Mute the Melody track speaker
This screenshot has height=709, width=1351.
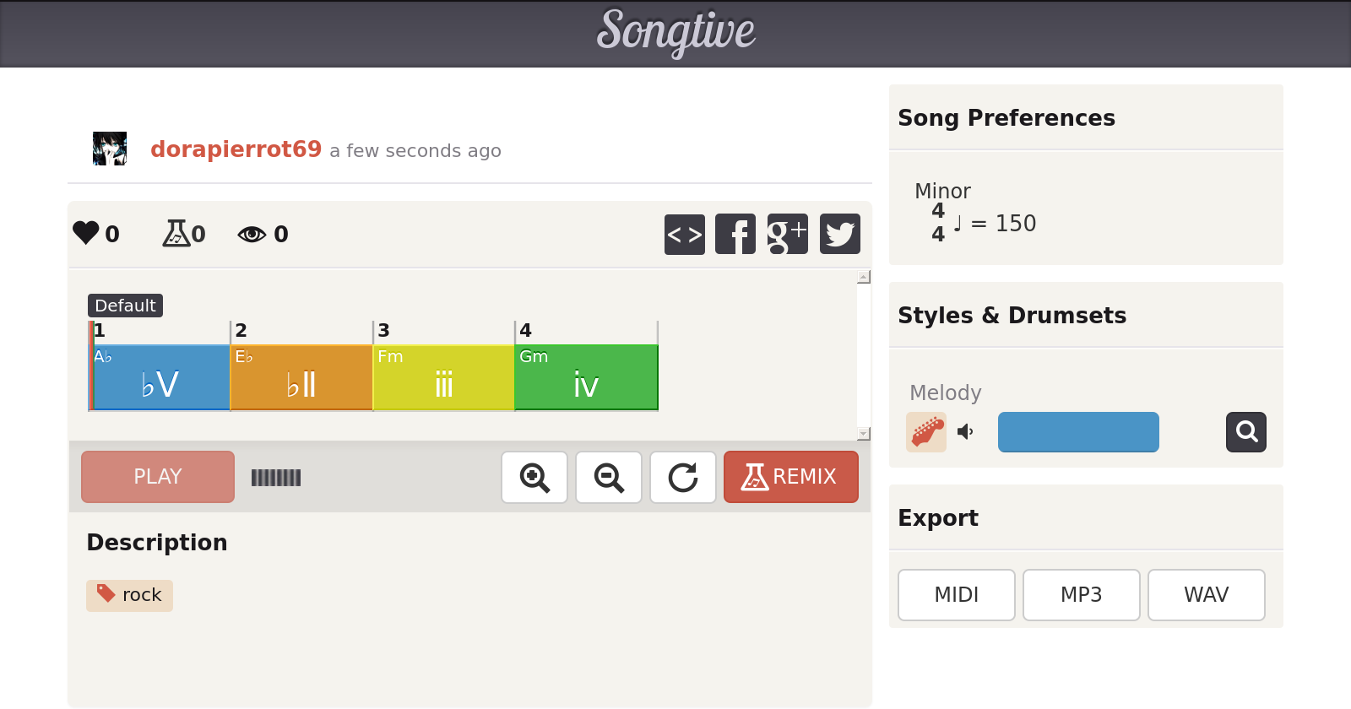pyautogui.click(x=965, y=432)
